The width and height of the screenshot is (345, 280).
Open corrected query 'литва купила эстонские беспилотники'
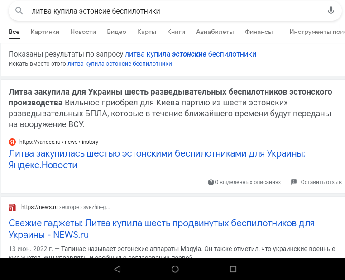(x=191, y=54)
